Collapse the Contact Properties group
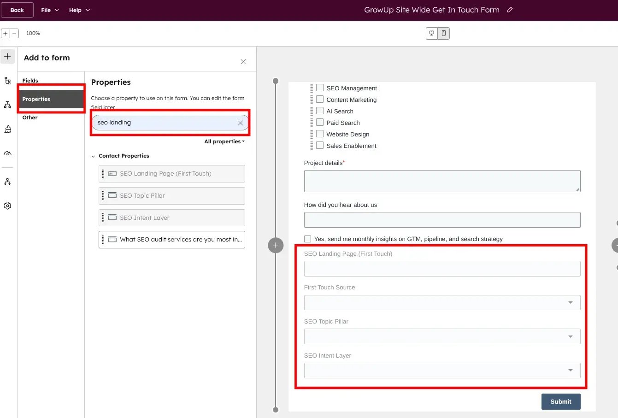This screenshot has height=418, width=618. (93, 156)
